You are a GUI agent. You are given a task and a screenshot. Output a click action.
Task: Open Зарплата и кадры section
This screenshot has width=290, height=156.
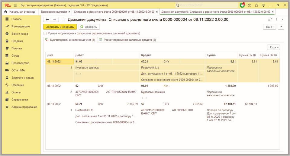click(23, 78)
